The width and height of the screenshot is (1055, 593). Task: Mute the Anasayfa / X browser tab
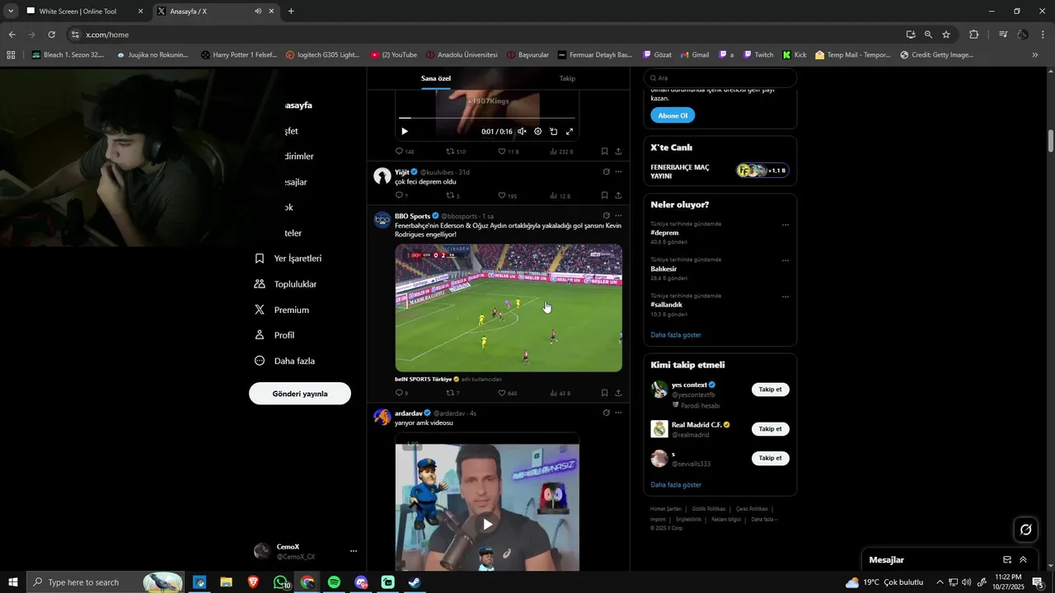[258, 12]
